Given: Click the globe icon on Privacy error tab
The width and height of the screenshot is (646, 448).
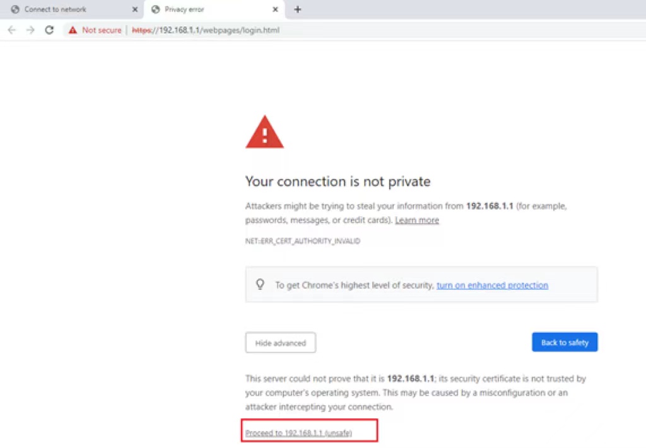Looking at the screenshot, I should (x=156, y=9).
